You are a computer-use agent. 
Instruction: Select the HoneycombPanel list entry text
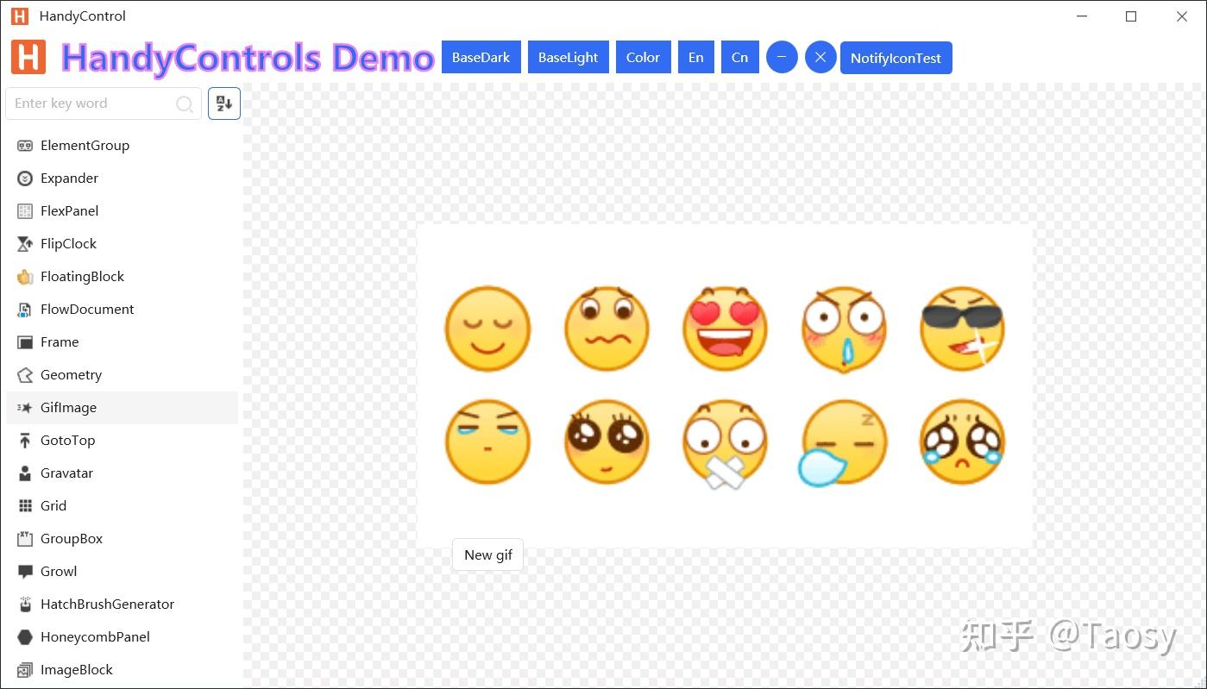coord(95,637)
